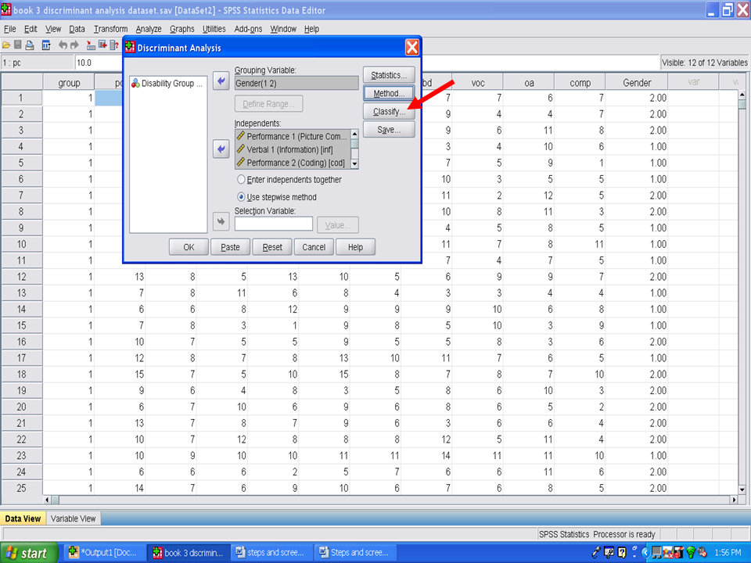
Task: Select 'Use stepwise method' radio button
Action: [x=241, y=197]
